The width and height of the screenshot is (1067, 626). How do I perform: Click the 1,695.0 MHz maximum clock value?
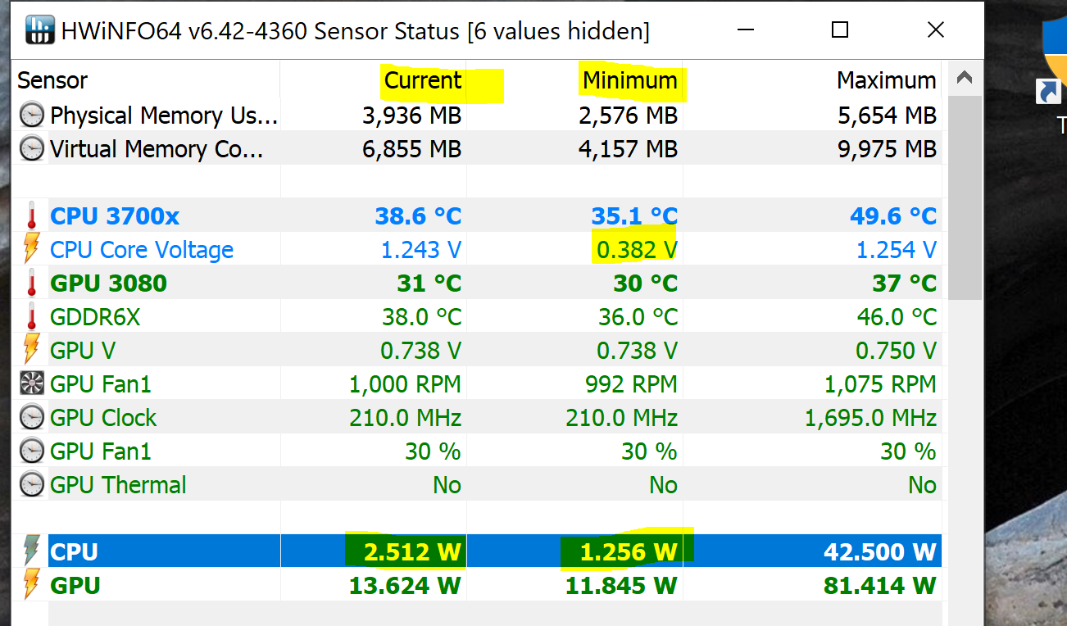click(x=871, y=418)
